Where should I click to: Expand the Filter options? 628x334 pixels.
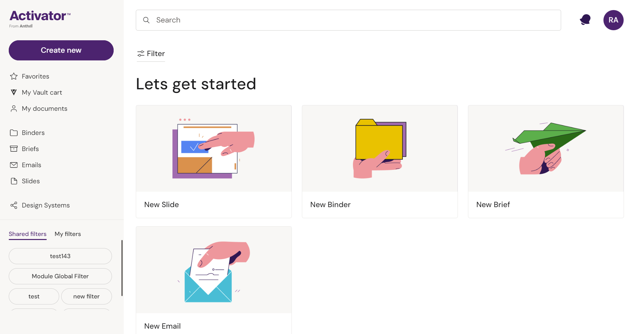click(x=151, y=54)
